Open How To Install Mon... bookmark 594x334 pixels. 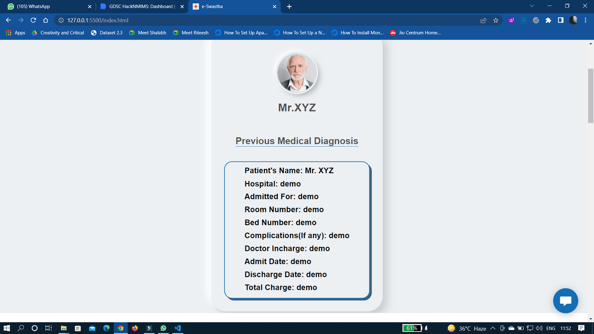click(357, 33)
